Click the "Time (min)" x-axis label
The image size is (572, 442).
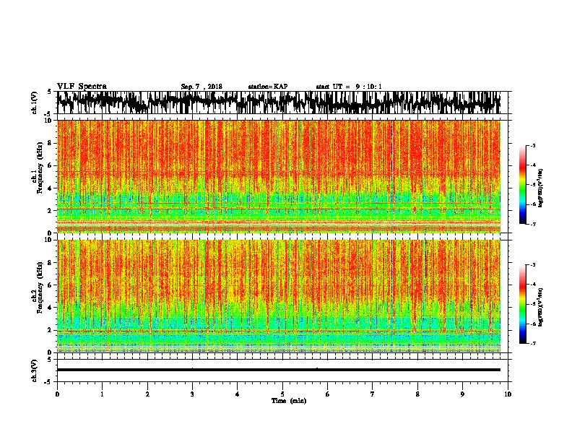point(289,401)
